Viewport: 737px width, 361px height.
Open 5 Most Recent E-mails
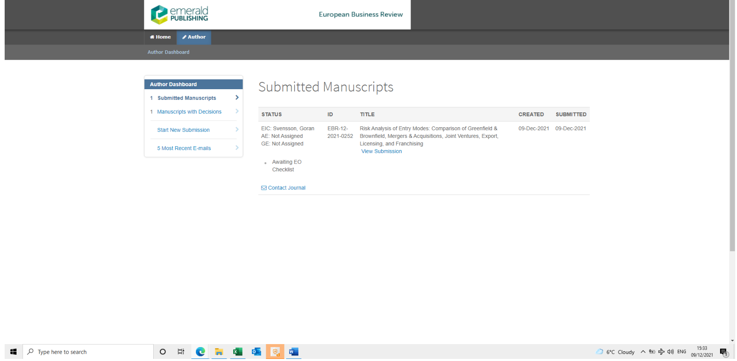point(184,148)
